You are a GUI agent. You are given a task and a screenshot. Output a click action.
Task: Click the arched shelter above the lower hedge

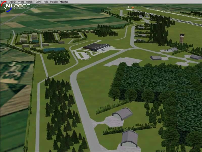[122, 114]
